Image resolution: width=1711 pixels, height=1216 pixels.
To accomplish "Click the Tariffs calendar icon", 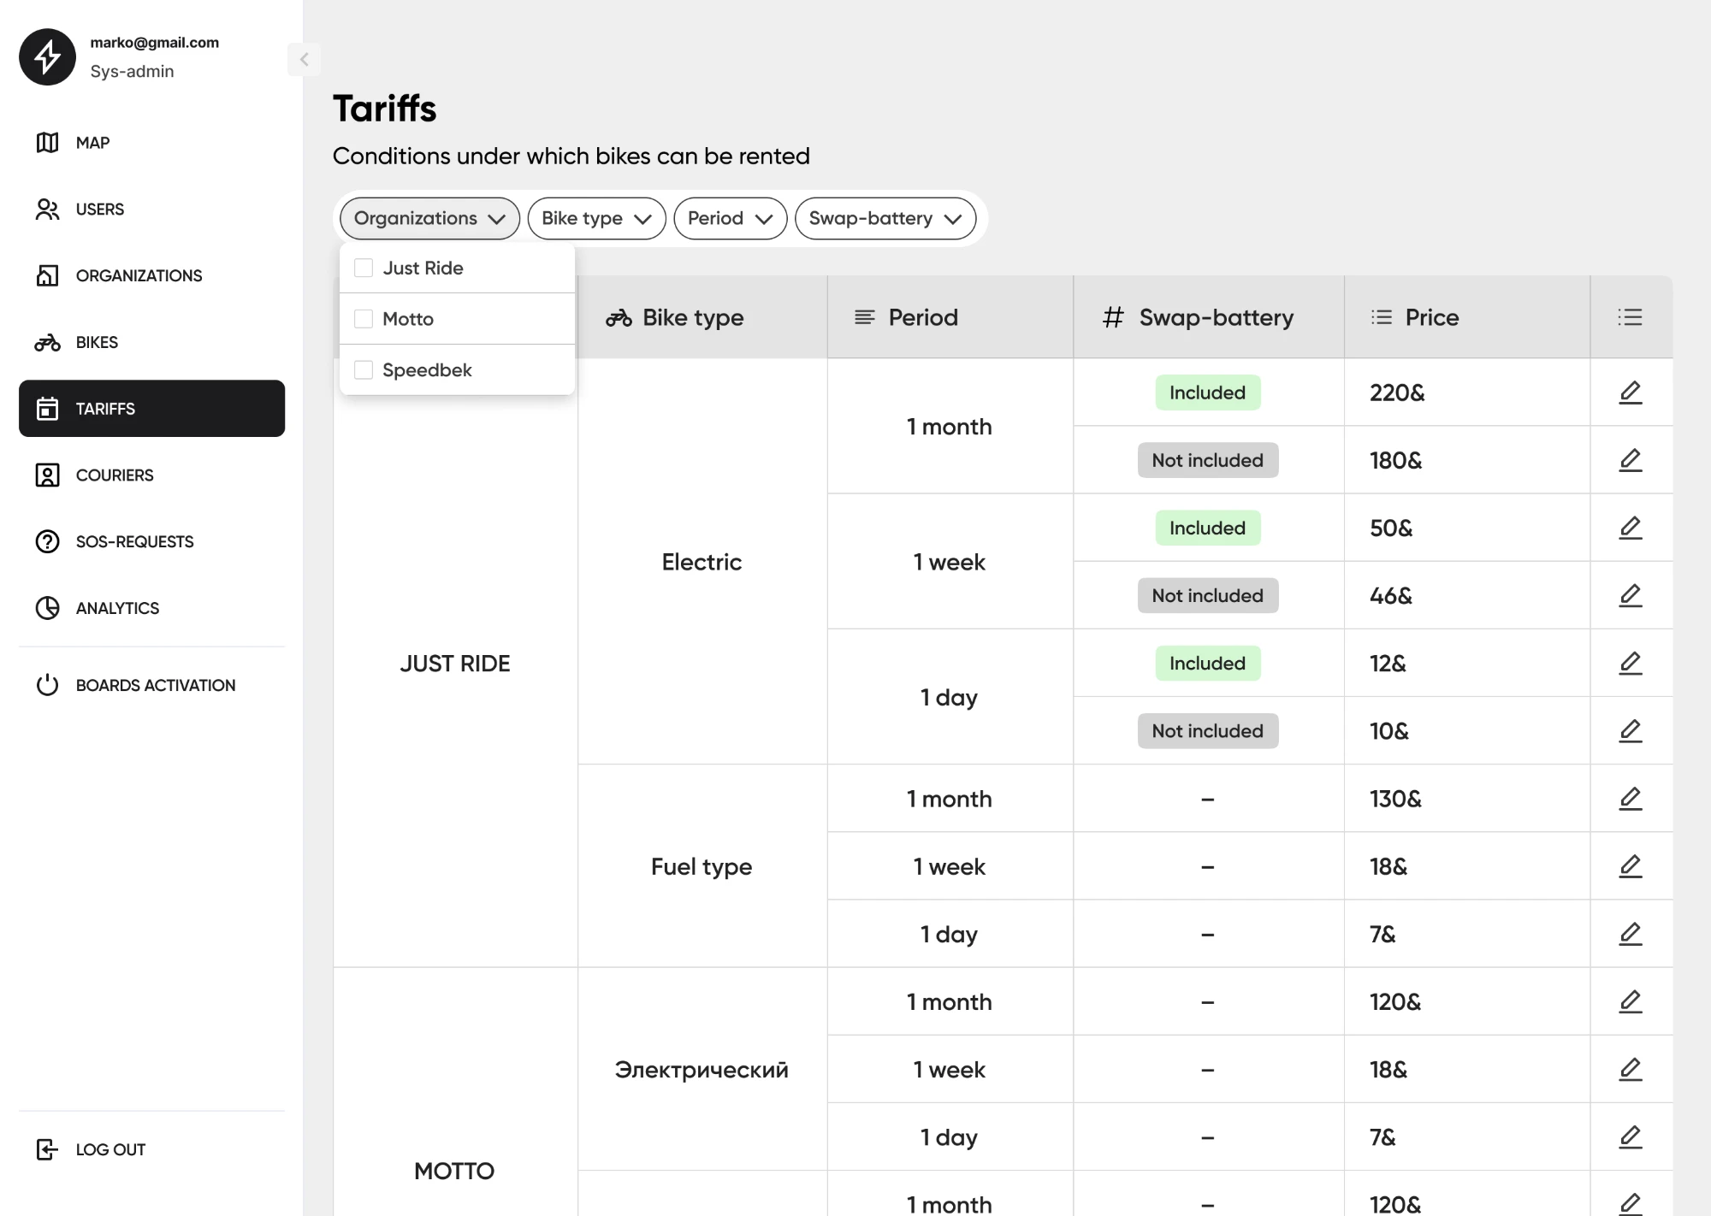I will (x=47, y=409).
